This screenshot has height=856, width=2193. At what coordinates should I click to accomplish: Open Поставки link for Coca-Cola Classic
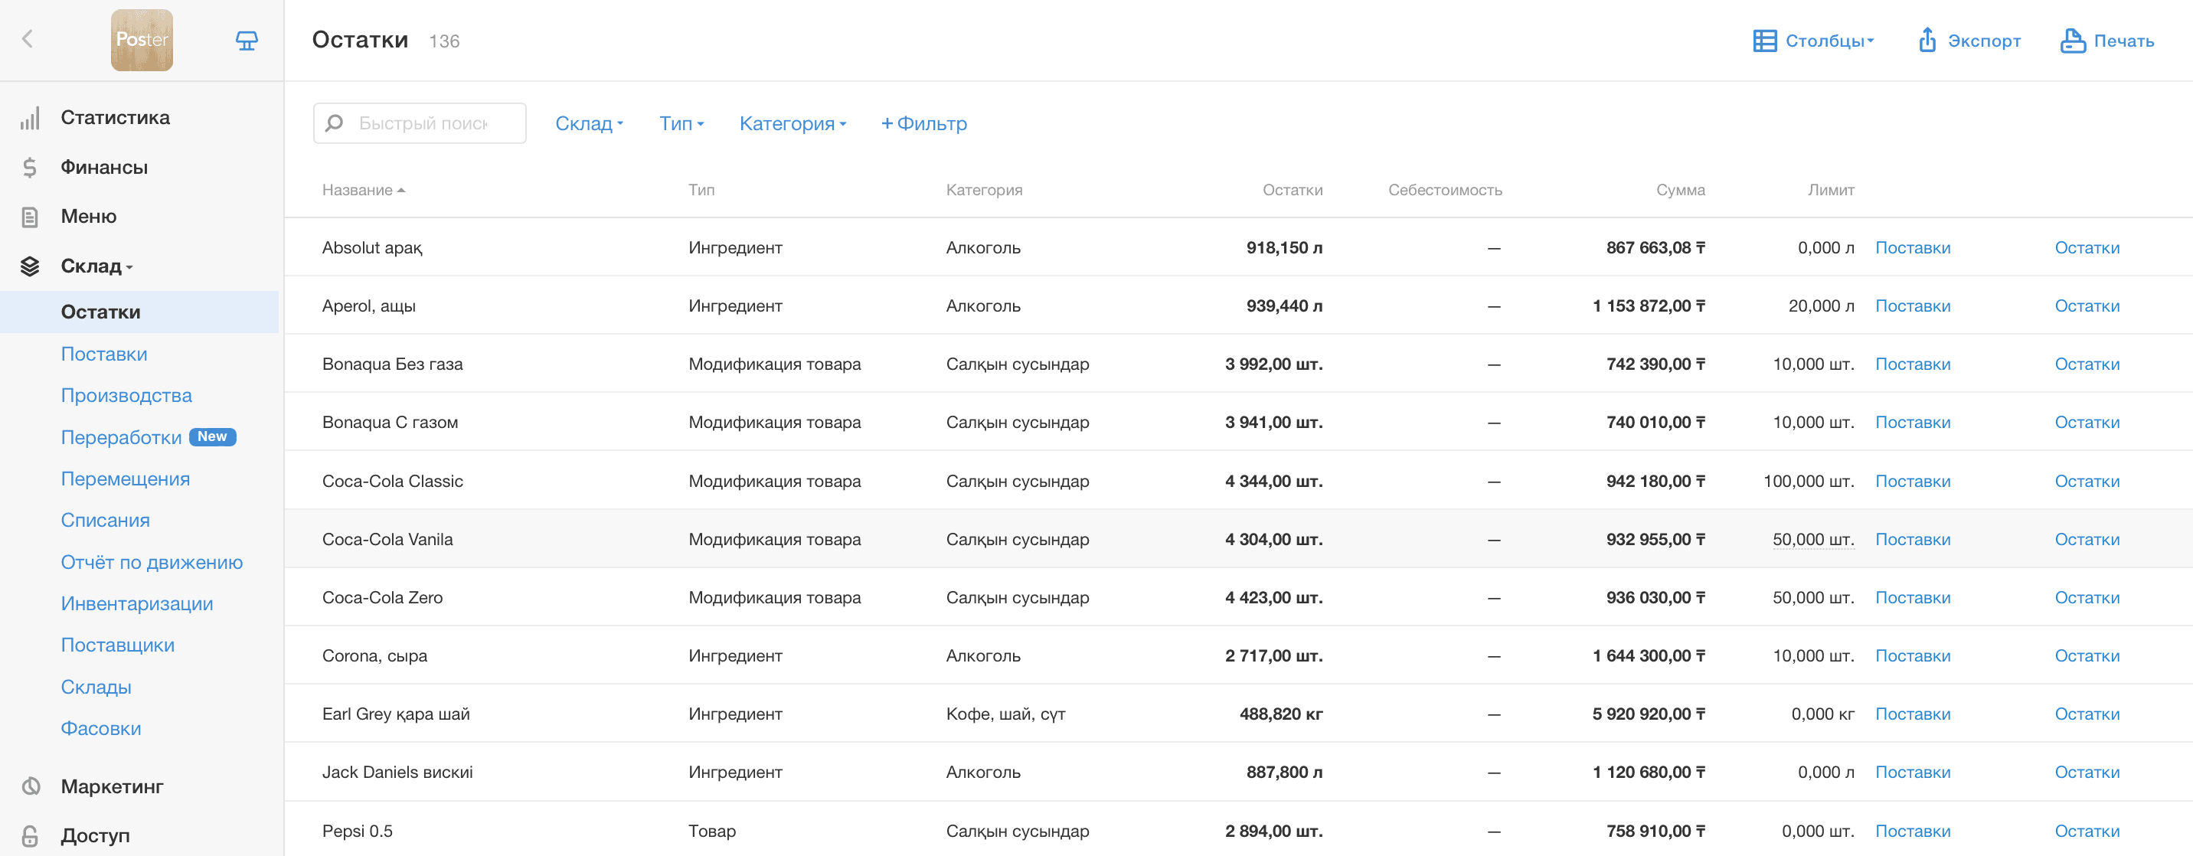pyautogui.click(x=1912, y=481)
